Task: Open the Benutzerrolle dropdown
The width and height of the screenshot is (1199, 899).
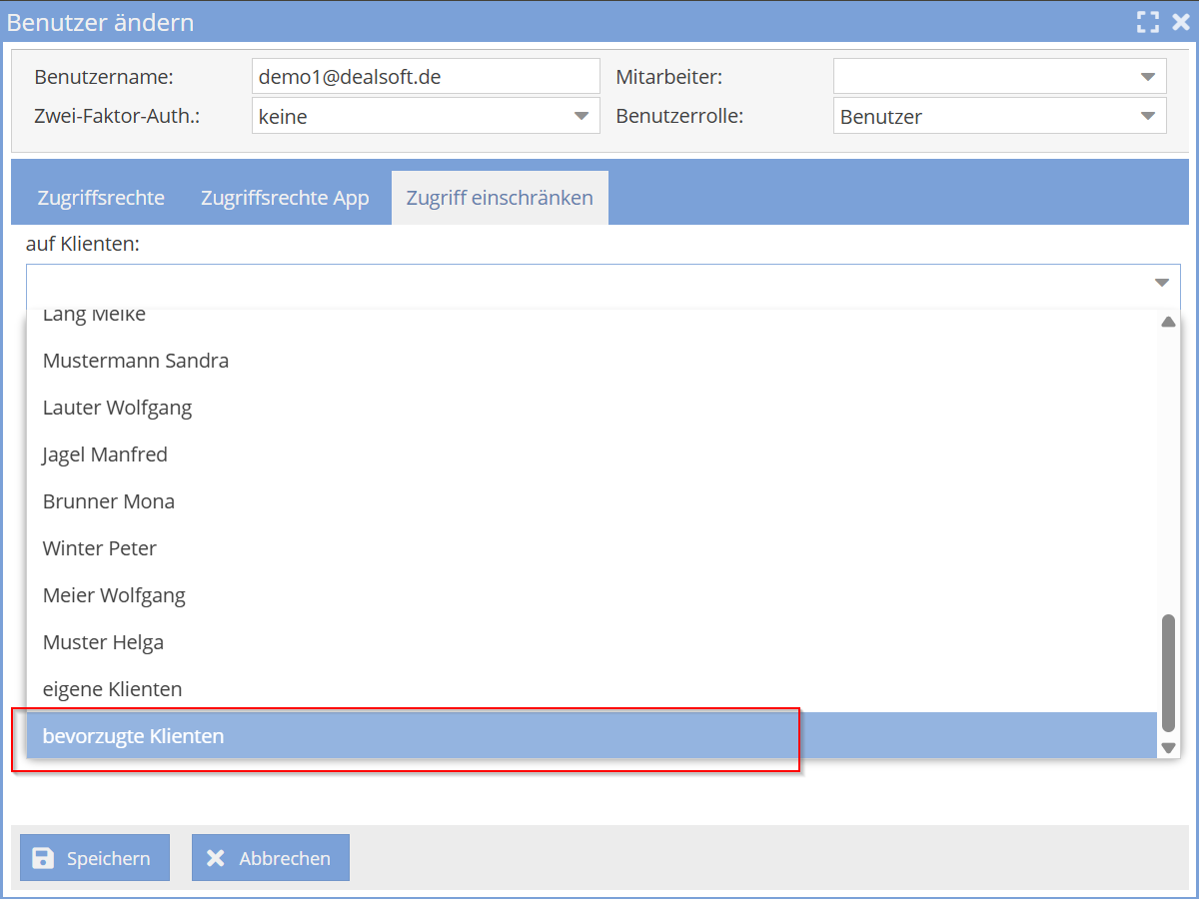Action: 1146,116
